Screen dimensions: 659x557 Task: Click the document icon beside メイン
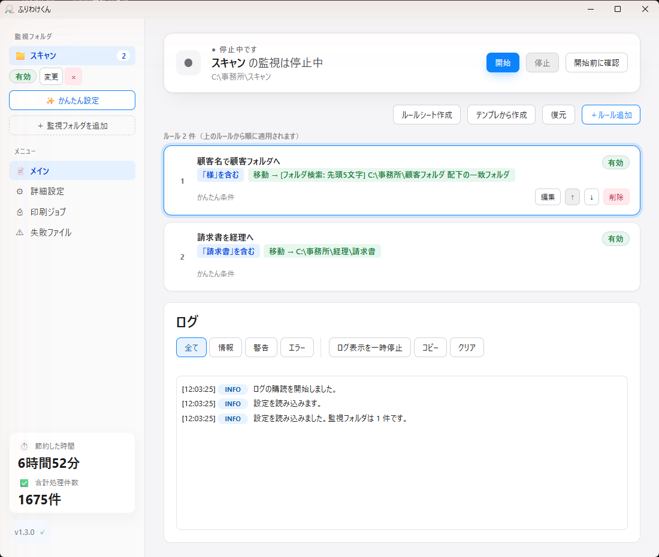point(20,171)
